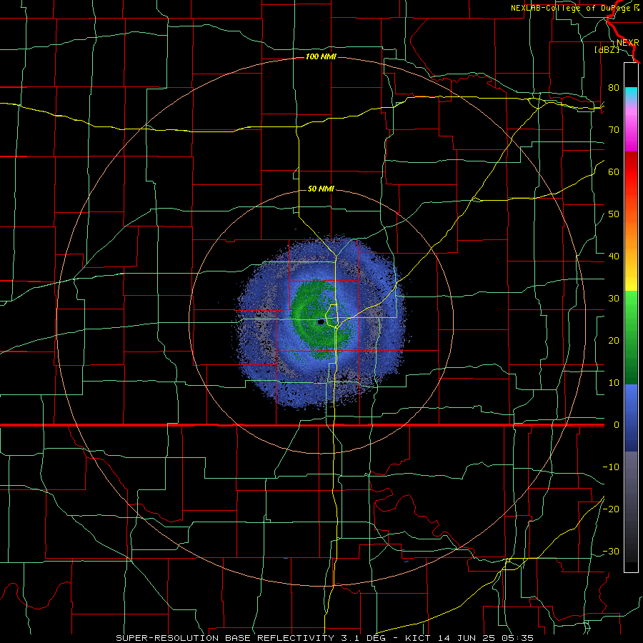The height and width of the screenshot is (643, 643).
Task: Click the 70 value on dBZ scale
Action: tap(614, 130)
